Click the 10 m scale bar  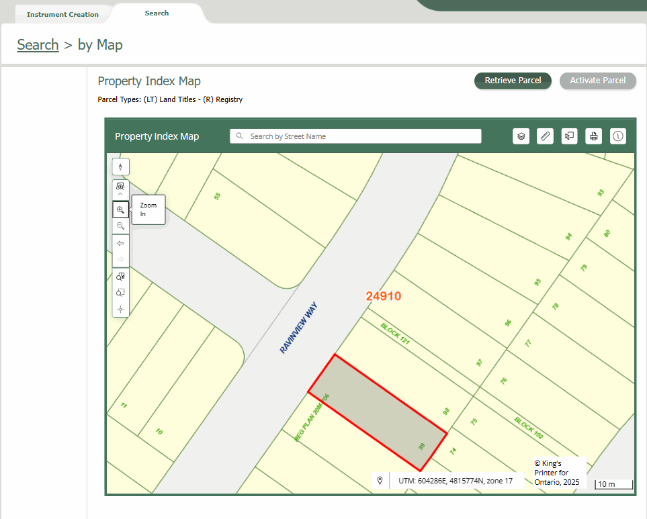coord(614,484)
